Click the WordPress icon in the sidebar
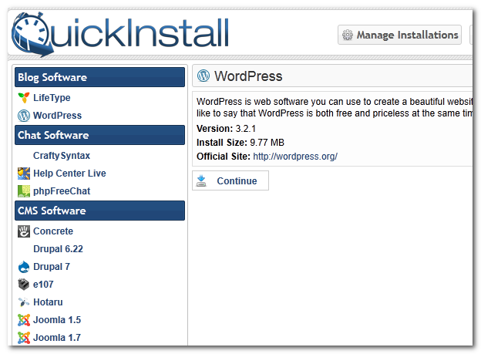Screen dimensions: 481x354 pos(24,116)
